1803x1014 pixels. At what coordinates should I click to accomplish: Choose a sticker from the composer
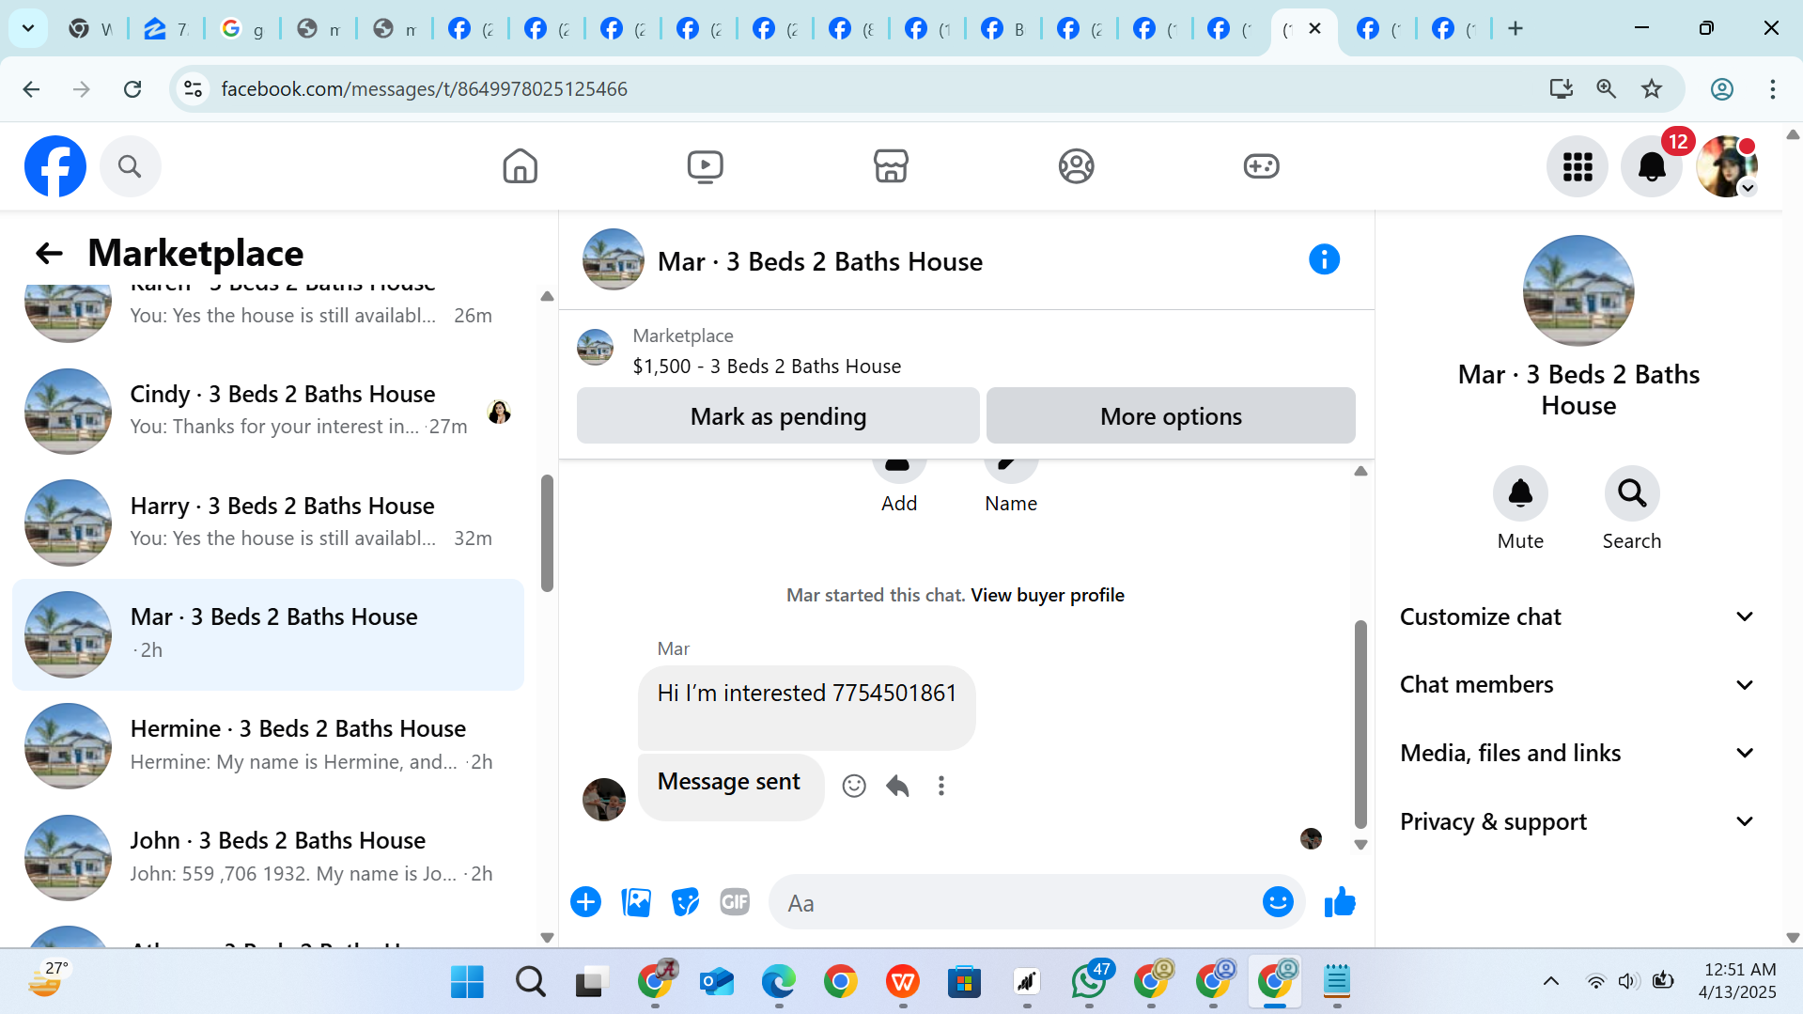(686, 902)
